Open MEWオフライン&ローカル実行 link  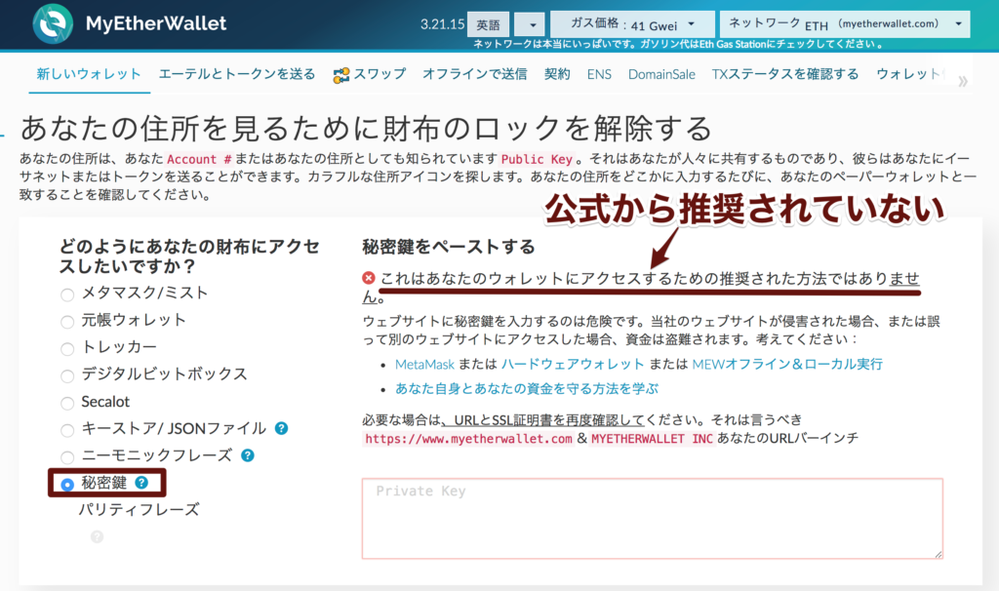(x=787, y=364)
